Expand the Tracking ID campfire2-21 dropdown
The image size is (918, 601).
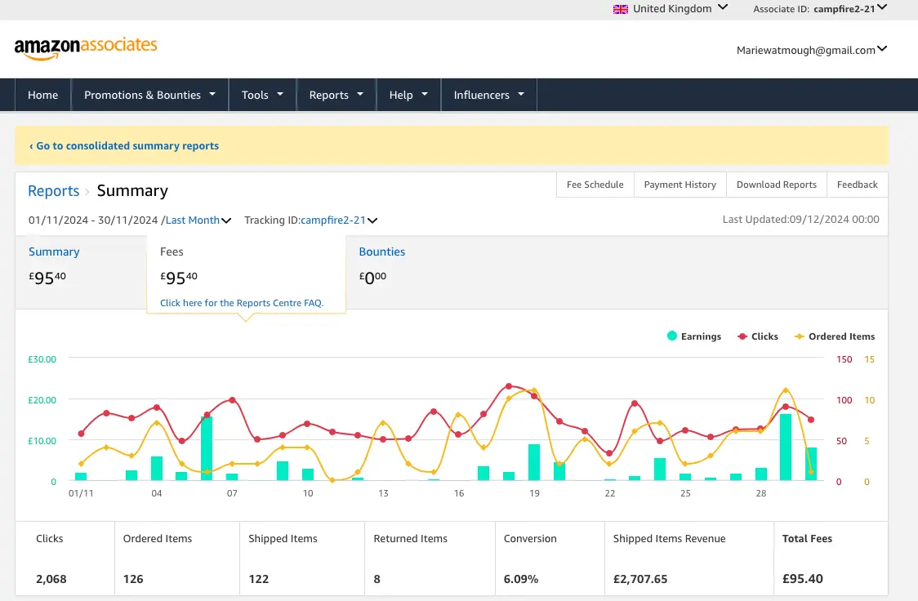[x=339, y=220]
